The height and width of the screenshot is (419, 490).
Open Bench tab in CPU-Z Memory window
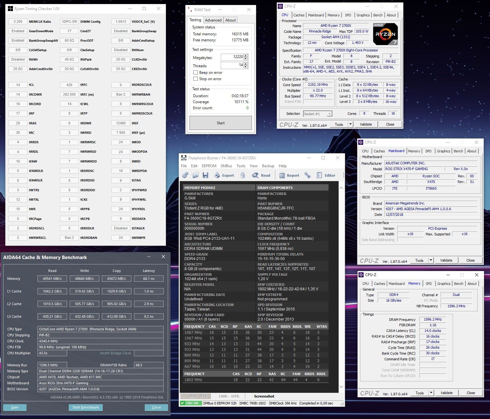pyautogui.click(x=458, y=283)
